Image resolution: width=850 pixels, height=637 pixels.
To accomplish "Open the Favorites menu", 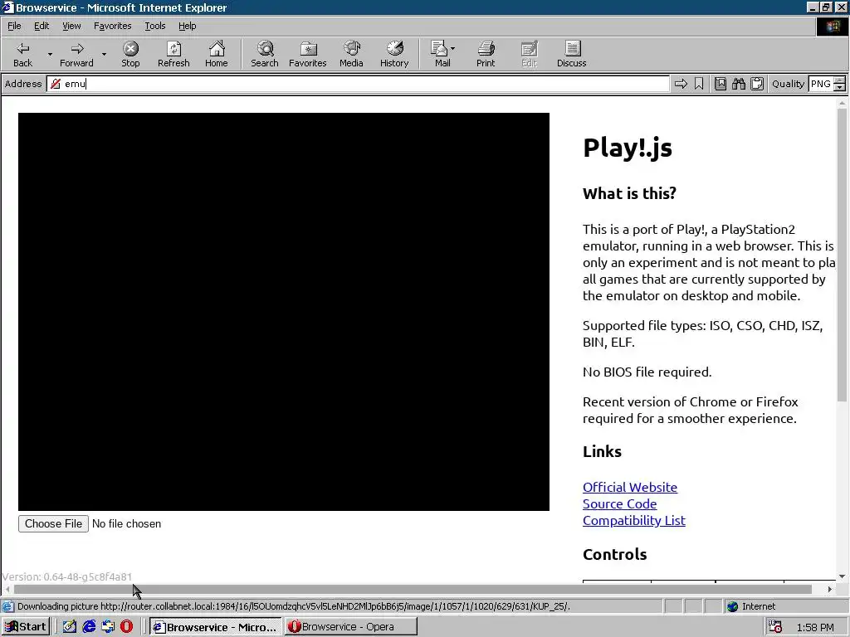I will coord(112,26).
